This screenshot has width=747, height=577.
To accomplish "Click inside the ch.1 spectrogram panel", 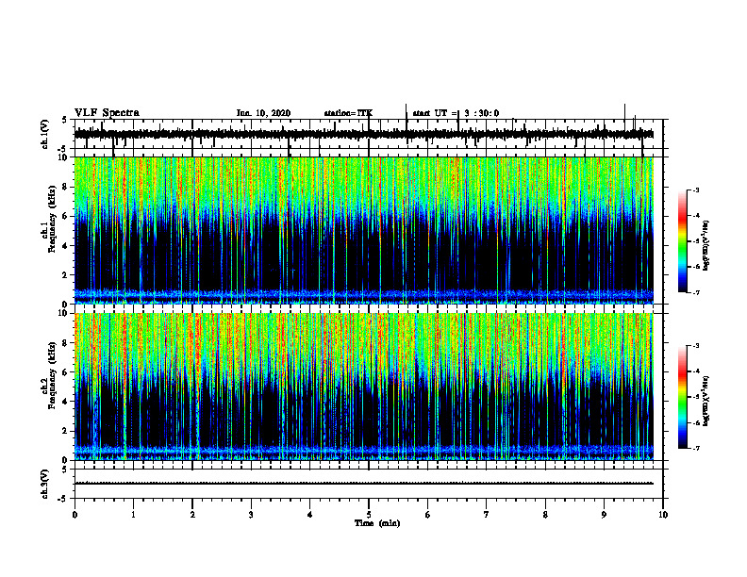I will coord(363,230).
